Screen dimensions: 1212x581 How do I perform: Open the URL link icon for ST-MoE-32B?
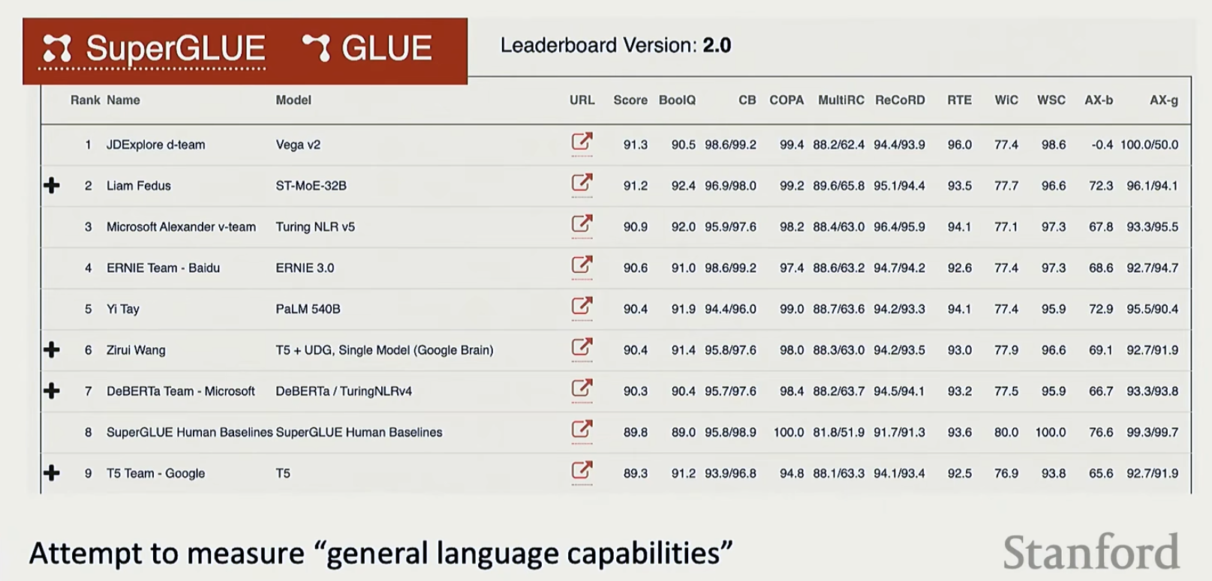click(582, 183)
